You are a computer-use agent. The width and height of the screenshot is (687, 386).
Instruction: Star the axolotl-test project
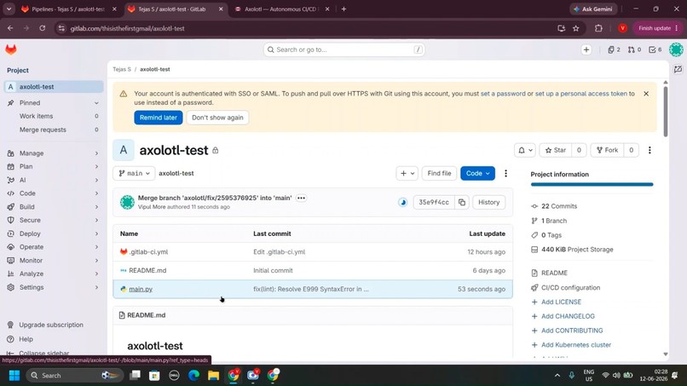(556, 150)
